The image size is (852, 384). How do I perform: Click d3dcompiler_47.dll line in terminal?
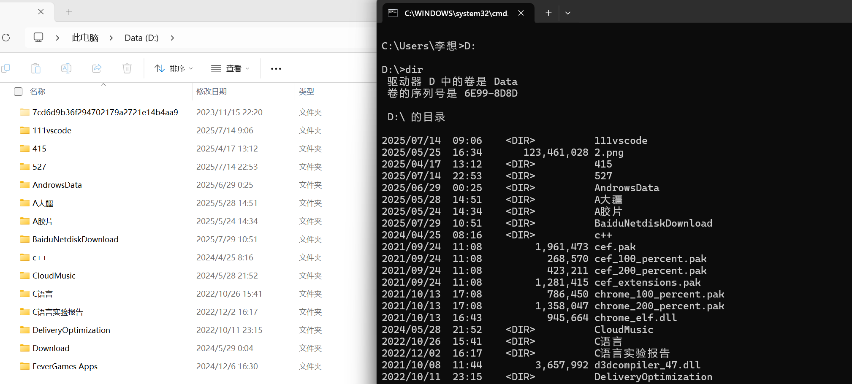point(541,365)
